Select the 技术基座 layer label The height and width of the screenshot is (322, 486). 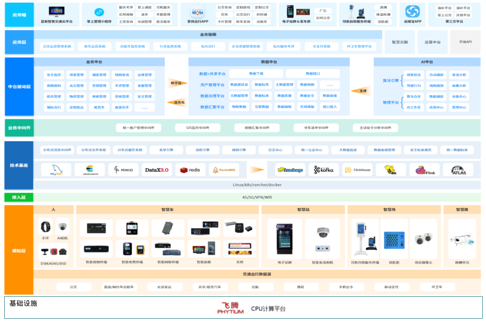coord(18,165)
